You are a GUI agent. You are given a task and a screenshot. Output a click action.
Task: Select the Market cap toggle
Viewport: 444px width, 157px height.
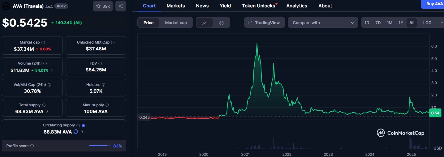[x=176, y=23]
